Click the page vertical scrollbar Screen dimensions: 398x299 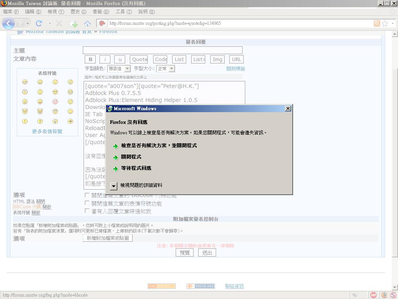(x=395, y=156)
